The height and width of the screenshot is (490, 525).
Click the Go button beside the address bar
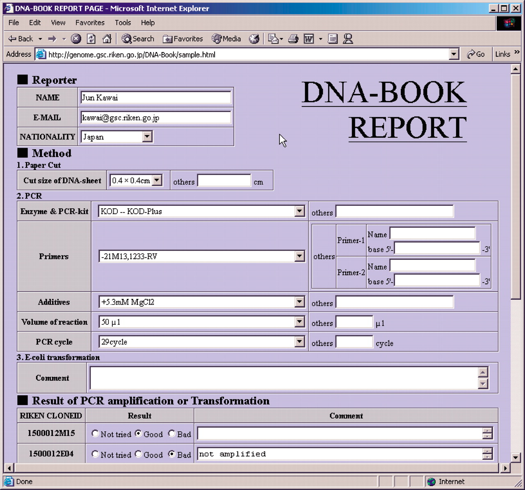(476, 54)
